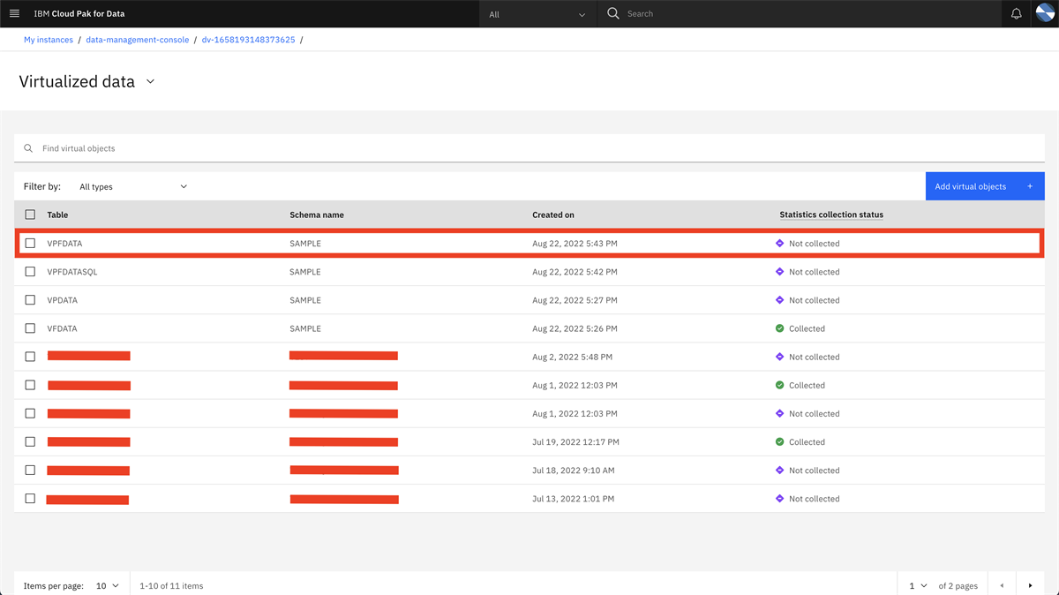
Task: Open the data-management-console breadcrumb link
Action: pyautogui.click(x=137, y=39)
